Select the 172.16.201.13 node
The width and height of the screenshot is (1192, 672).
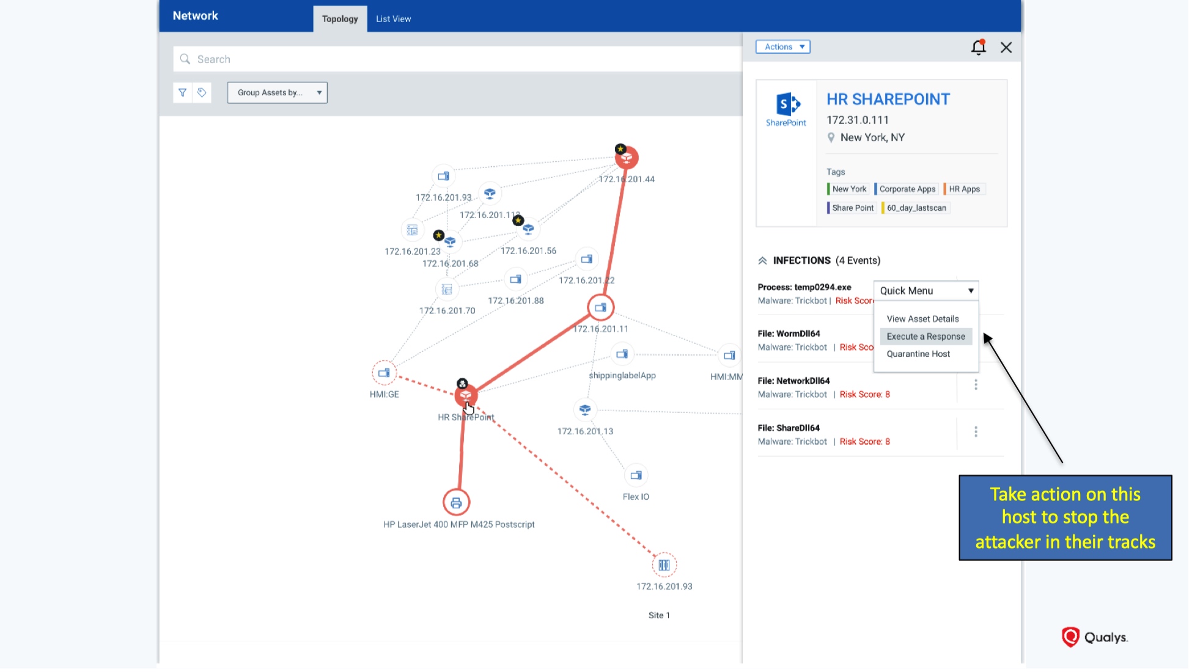585,409
